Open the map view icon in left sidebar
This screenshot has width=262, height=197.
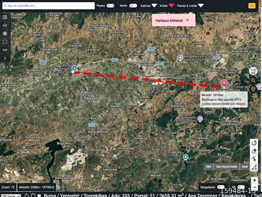pos(5,17)
